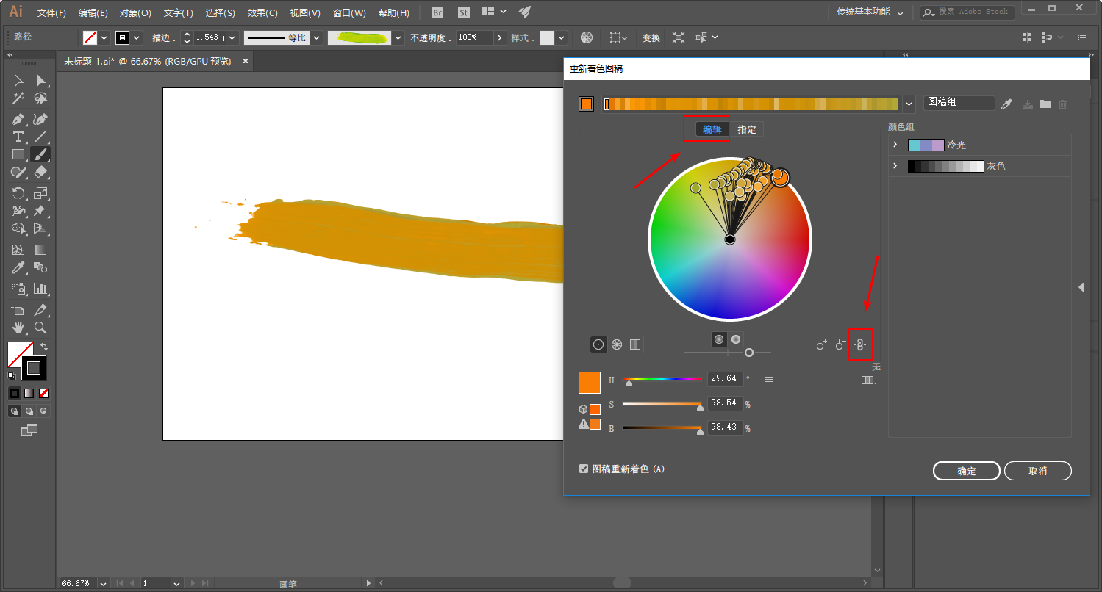Open 传统基本功能 workspace switcher
Image resolution: width=1102 pixels, height=592 pixels.
(871, 12)
